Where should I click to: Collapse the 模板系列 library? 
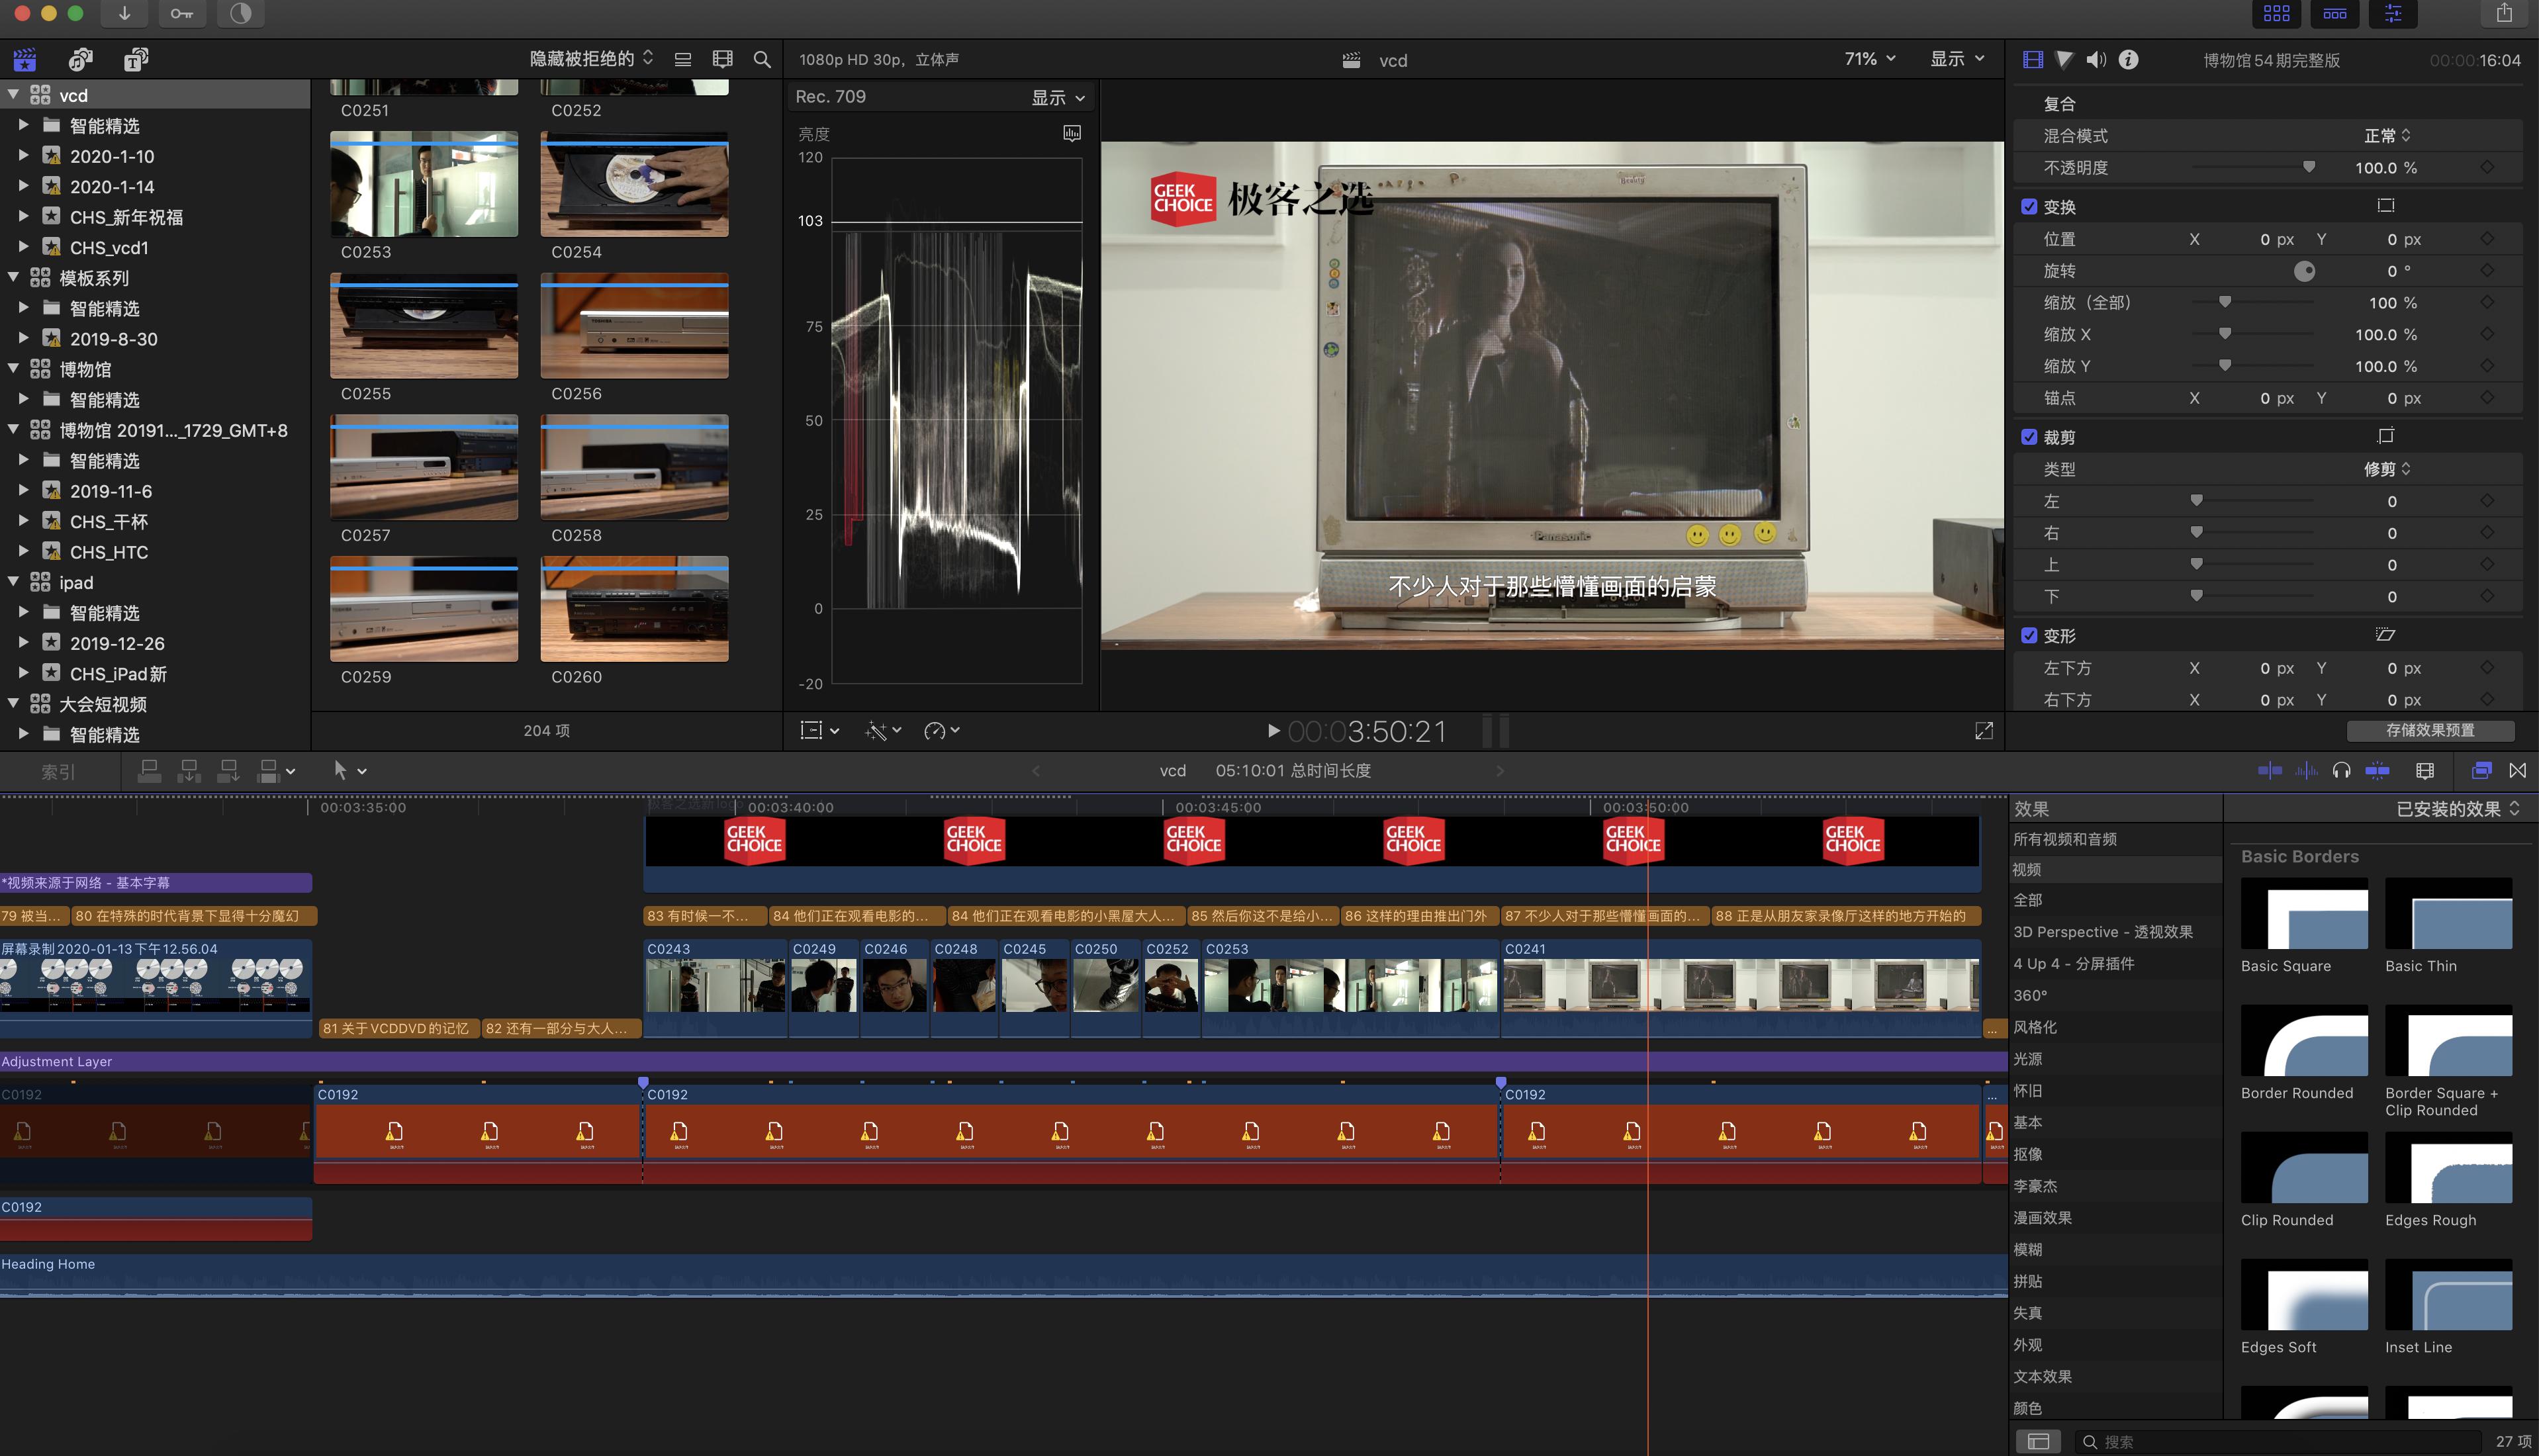point(14,278)
